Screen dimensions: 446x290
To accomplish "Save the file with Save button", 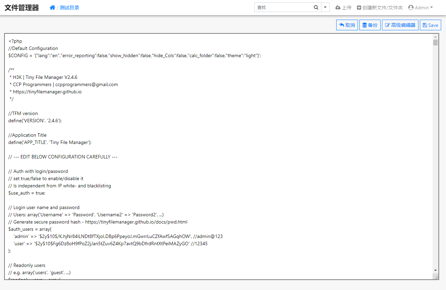I will tap(431, 25).
